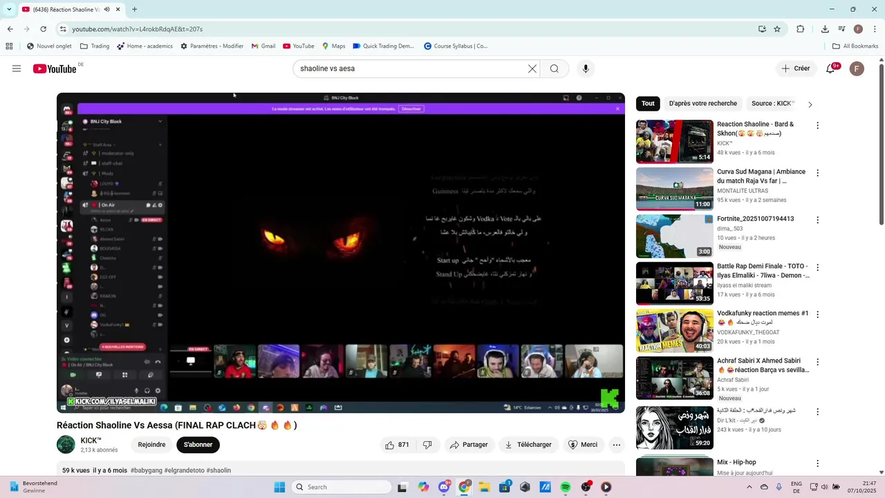The height and width of the screenshot is (498, 885).
Task: Open a new browser tab with plus
Action: pos(134,10)
